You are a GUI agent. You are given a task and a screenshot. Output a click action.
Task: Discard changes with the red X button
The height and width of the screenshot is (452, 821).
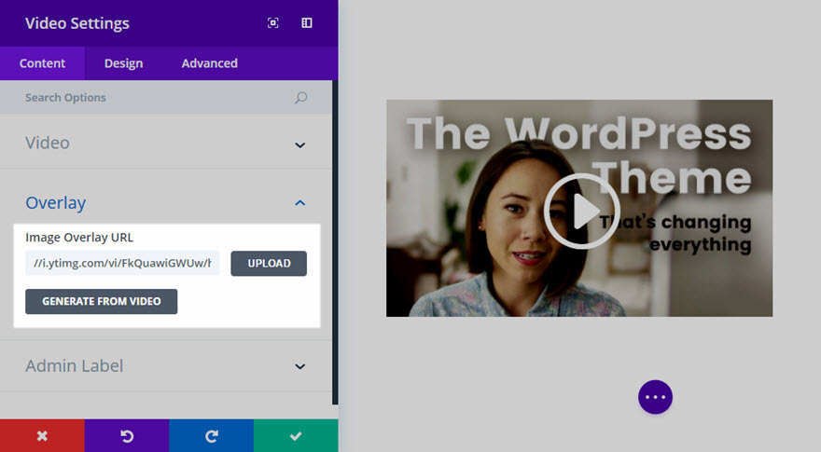[42, 435]
